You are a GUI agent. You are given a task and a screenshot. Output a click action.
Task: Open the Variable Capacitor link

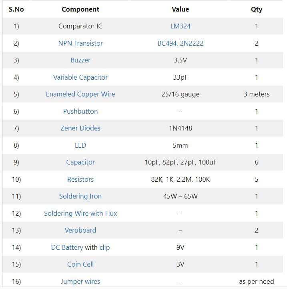[x=80, y=77]
